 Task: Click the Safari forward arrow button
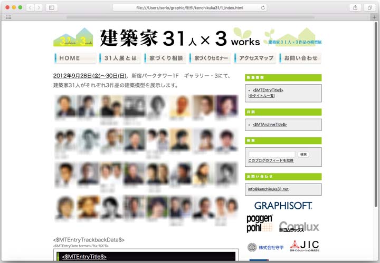click(x=39, y=7)
